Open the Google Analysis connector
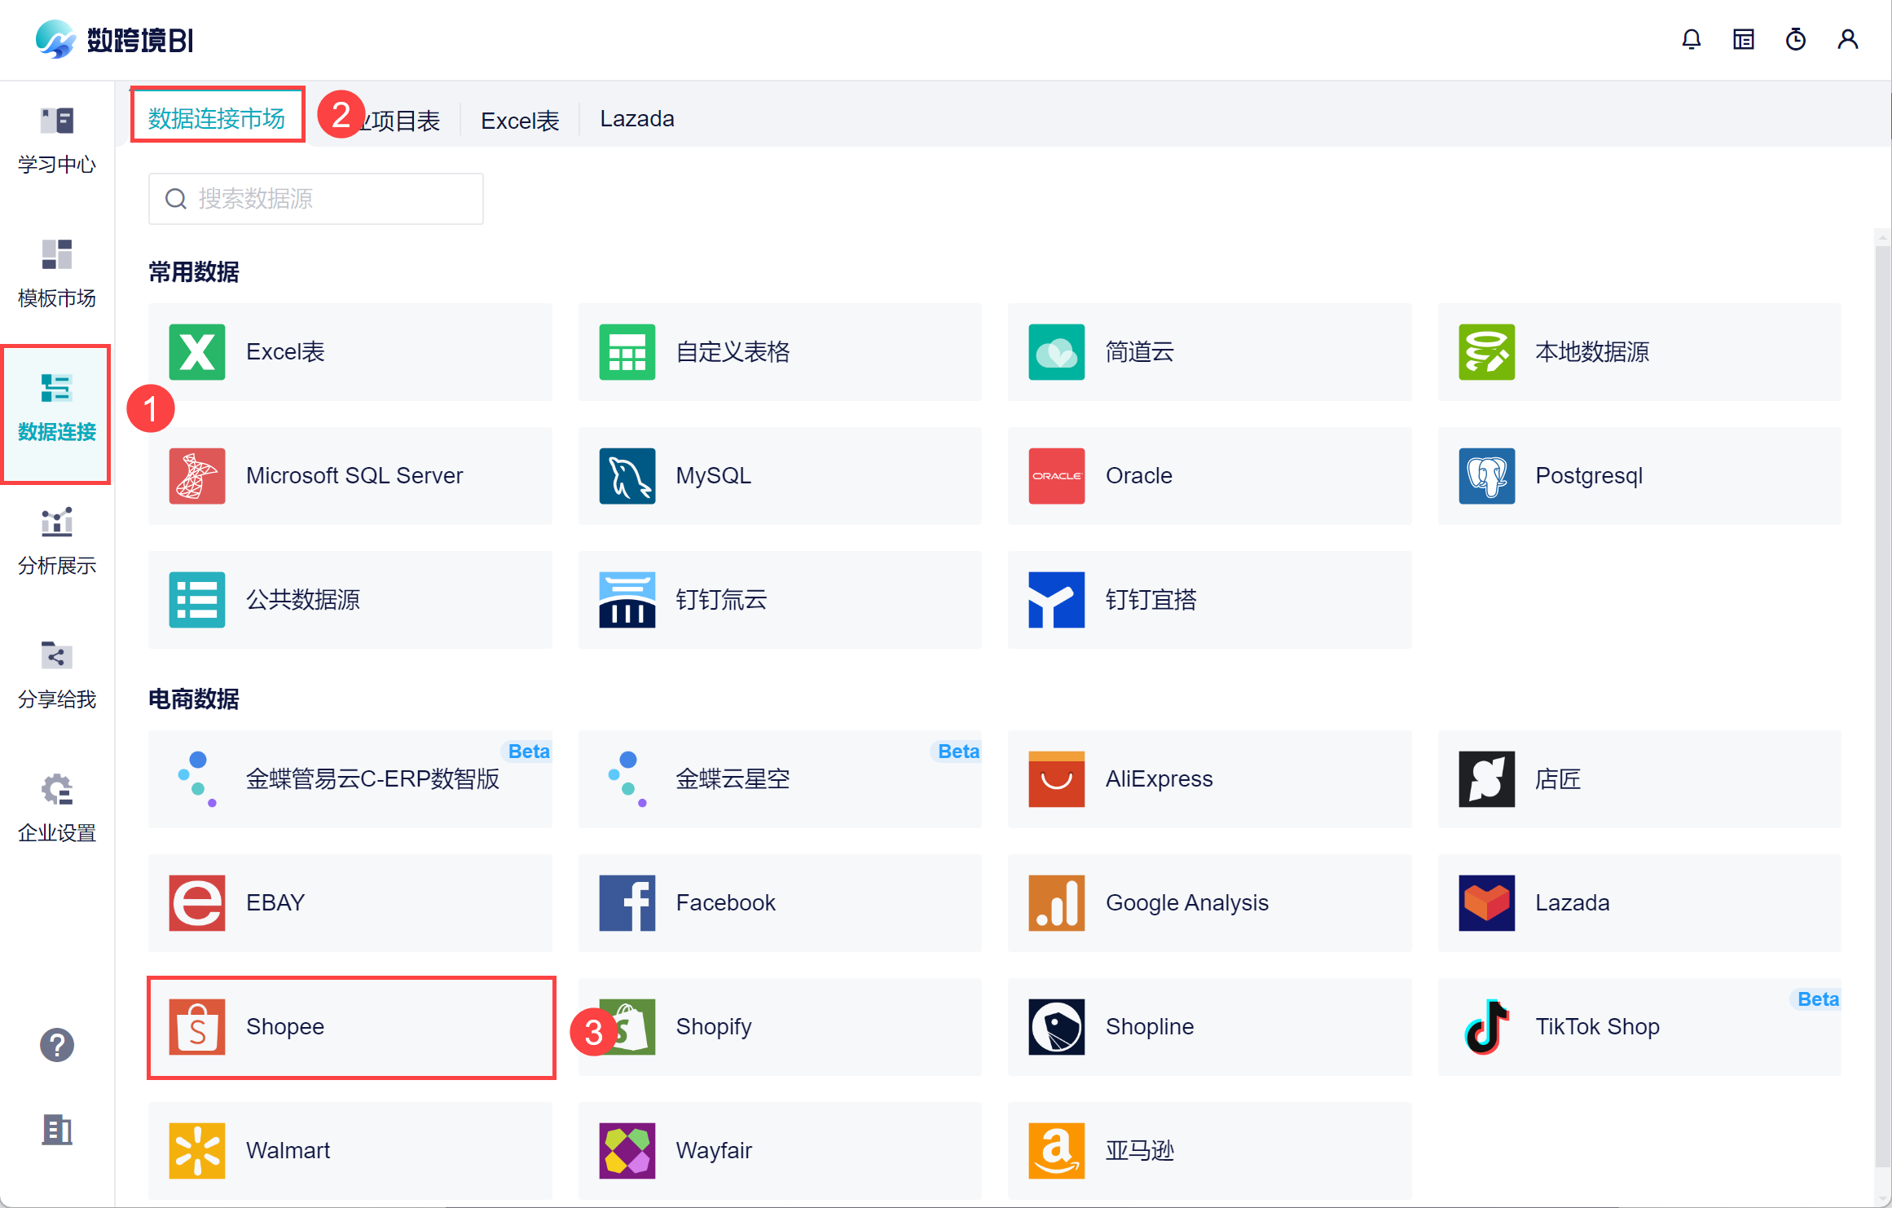 (x=1208, y=902)
